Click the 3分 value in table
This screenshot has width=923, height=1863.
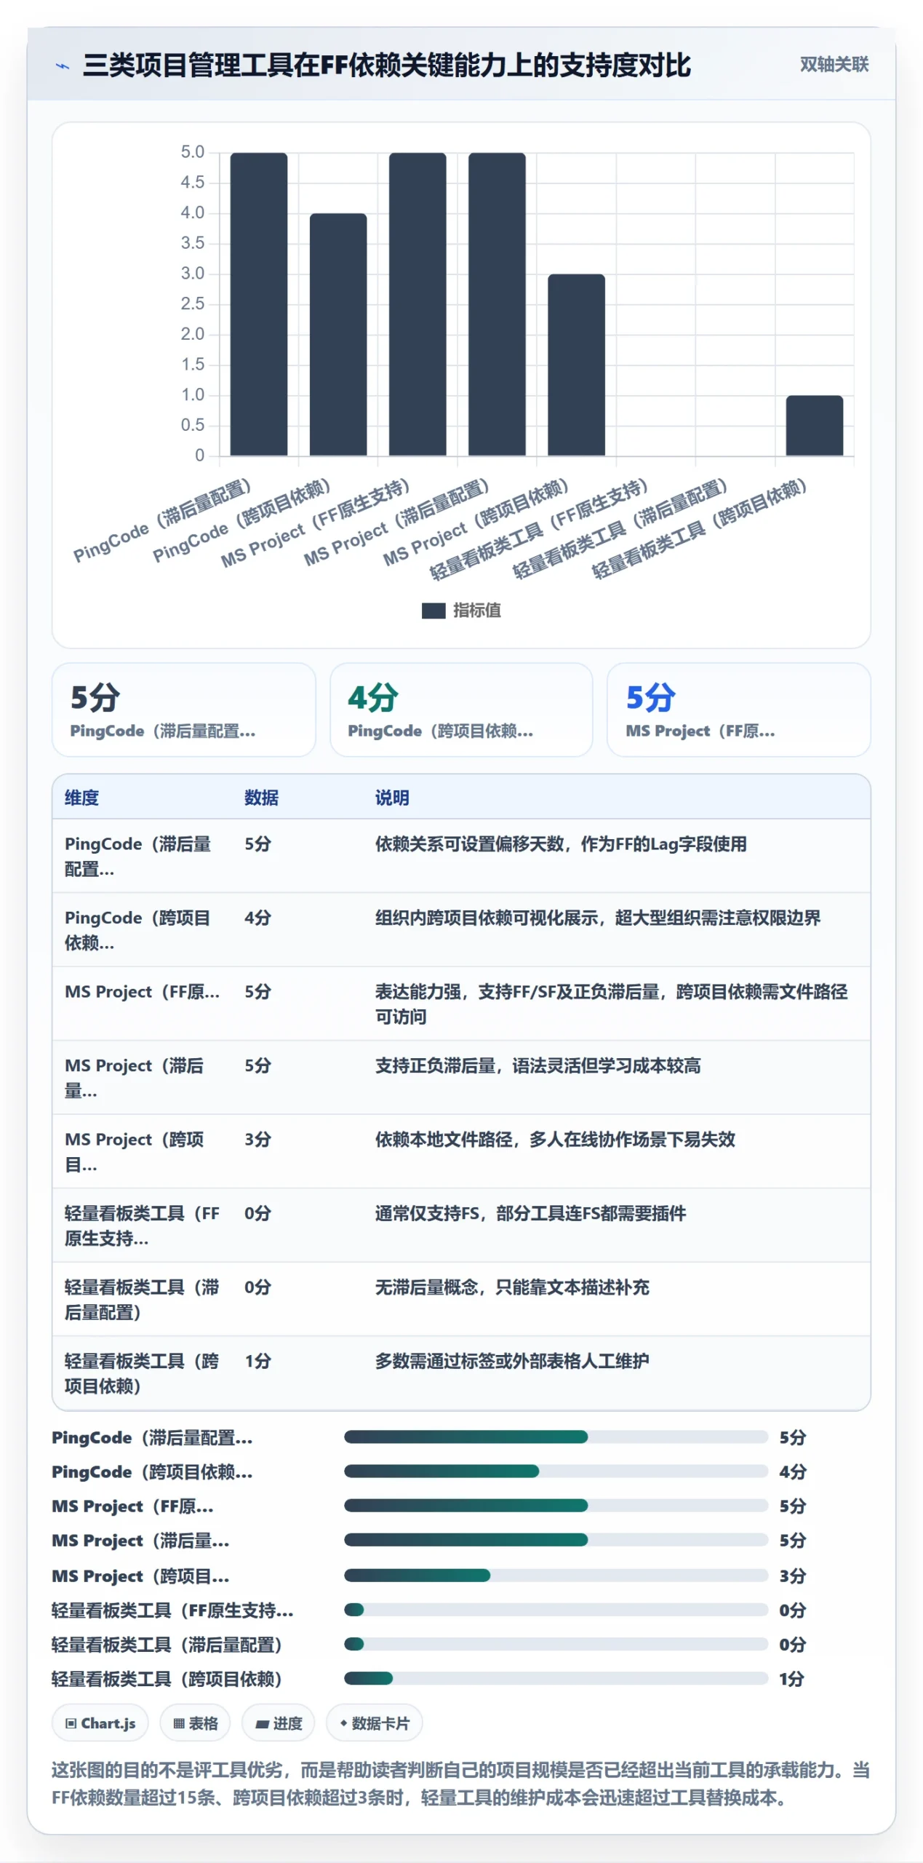click(x=257, y=1139)
